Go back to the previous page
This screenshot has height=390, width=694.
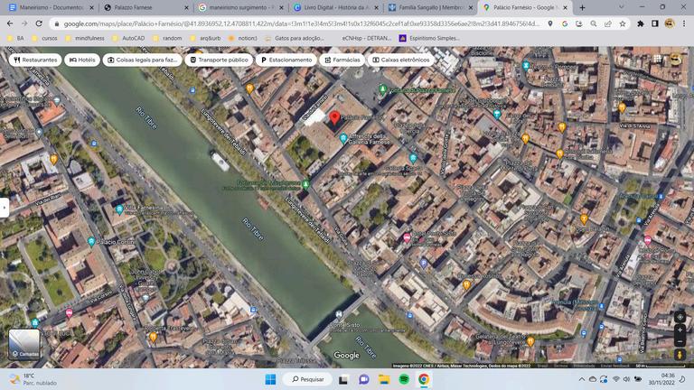point(10,23)
